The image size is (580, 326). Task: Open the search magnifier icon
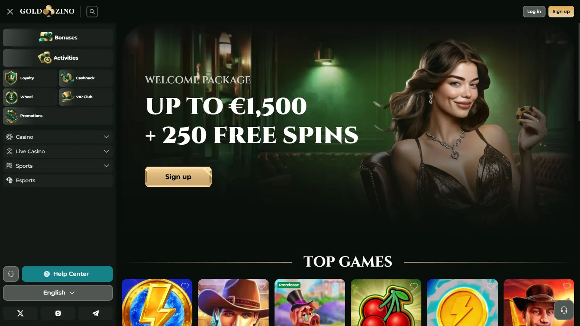click(x=92, y=12)
